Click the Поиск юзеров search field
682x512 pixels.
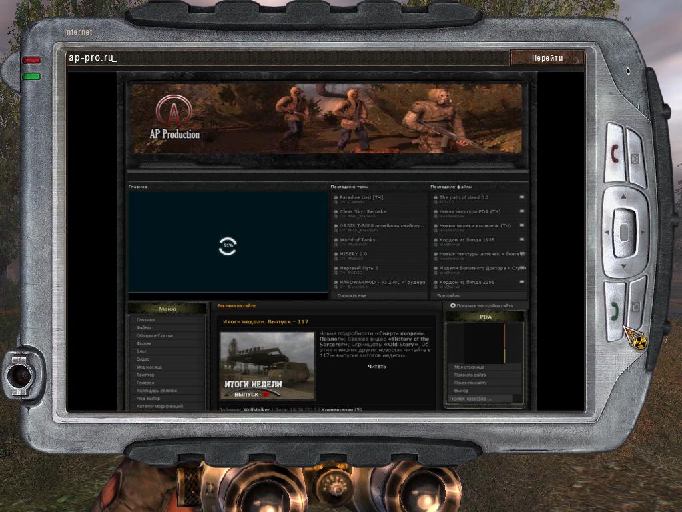click(x=481, y=399)
